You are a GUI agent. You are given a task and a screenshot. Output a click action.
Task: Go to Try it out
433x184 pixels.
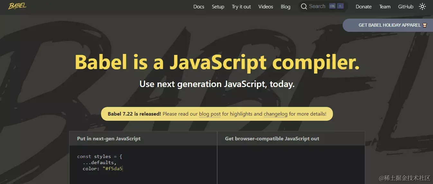click(241, 7)
